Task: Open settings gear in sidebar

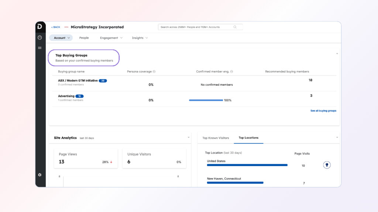Action: click(x=40, y=174)
